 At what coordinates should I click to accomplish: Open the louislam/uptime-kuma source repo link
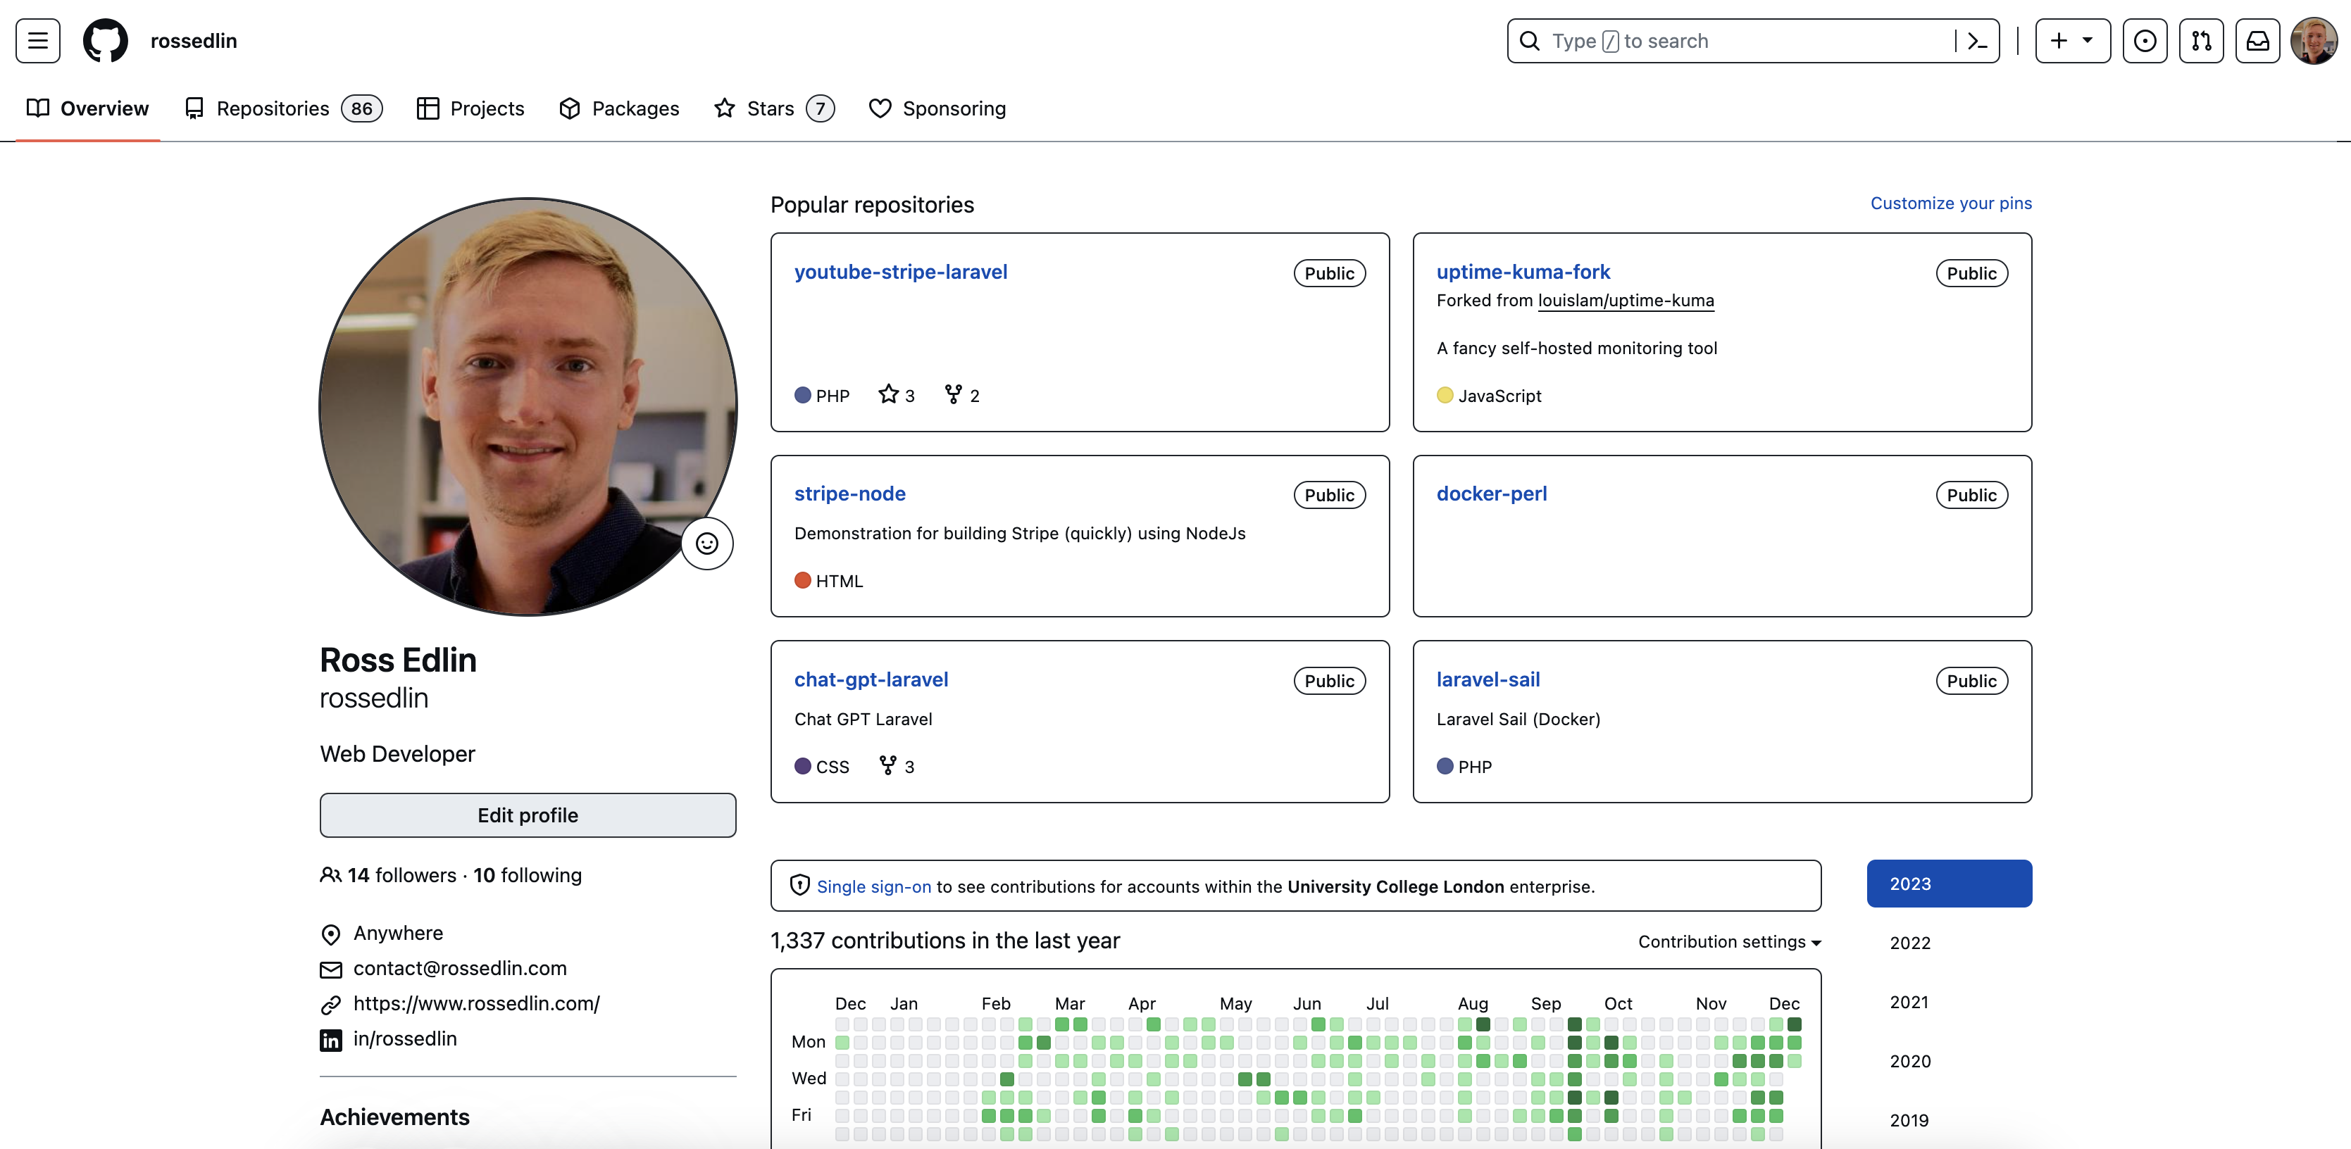click(1626, 300)
